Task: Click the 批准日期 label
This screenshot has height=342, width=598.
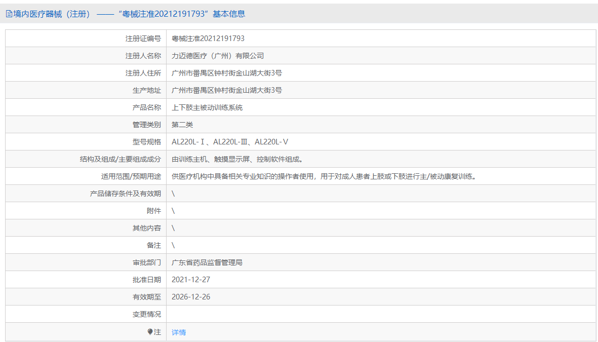Action: pyautogui.click(x=147, y=280)
